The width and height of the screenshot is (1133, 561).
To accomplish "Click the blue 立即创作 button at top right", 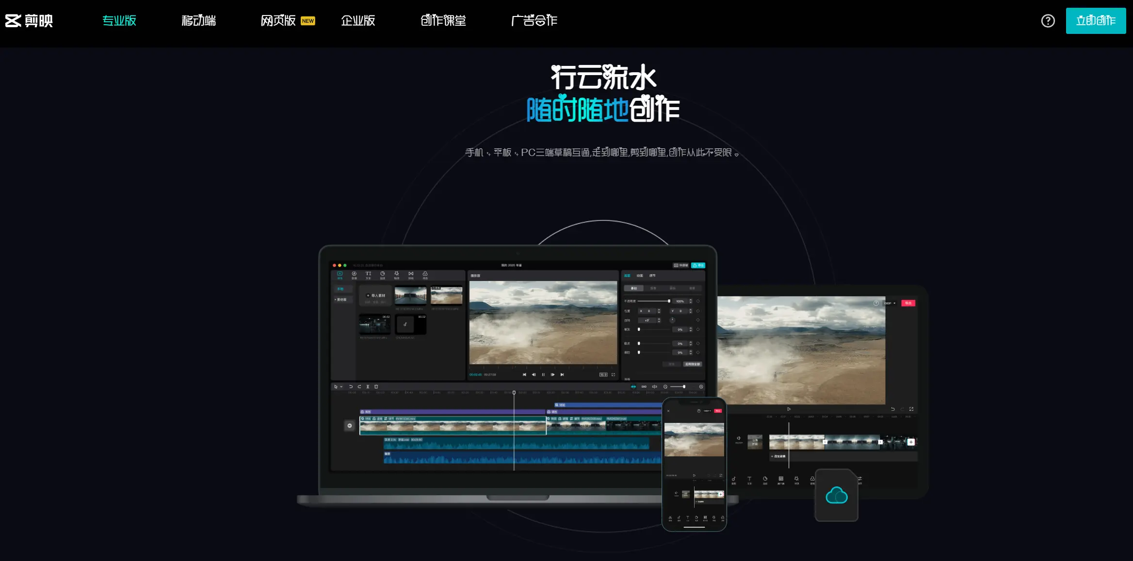I will point(1096,20).
